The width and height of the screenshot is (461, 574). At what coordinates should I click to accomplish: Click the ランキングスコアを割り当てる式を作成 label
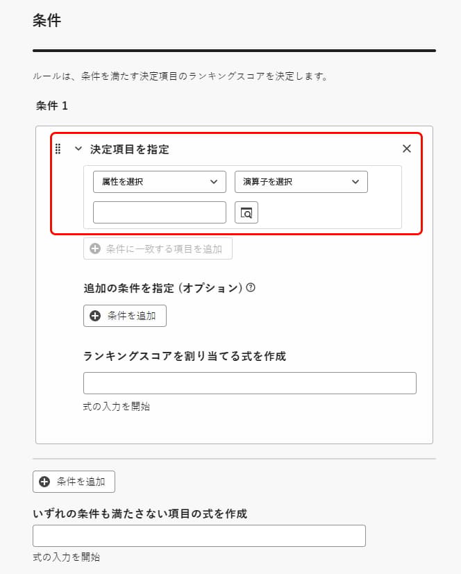[x=184, y=356]
